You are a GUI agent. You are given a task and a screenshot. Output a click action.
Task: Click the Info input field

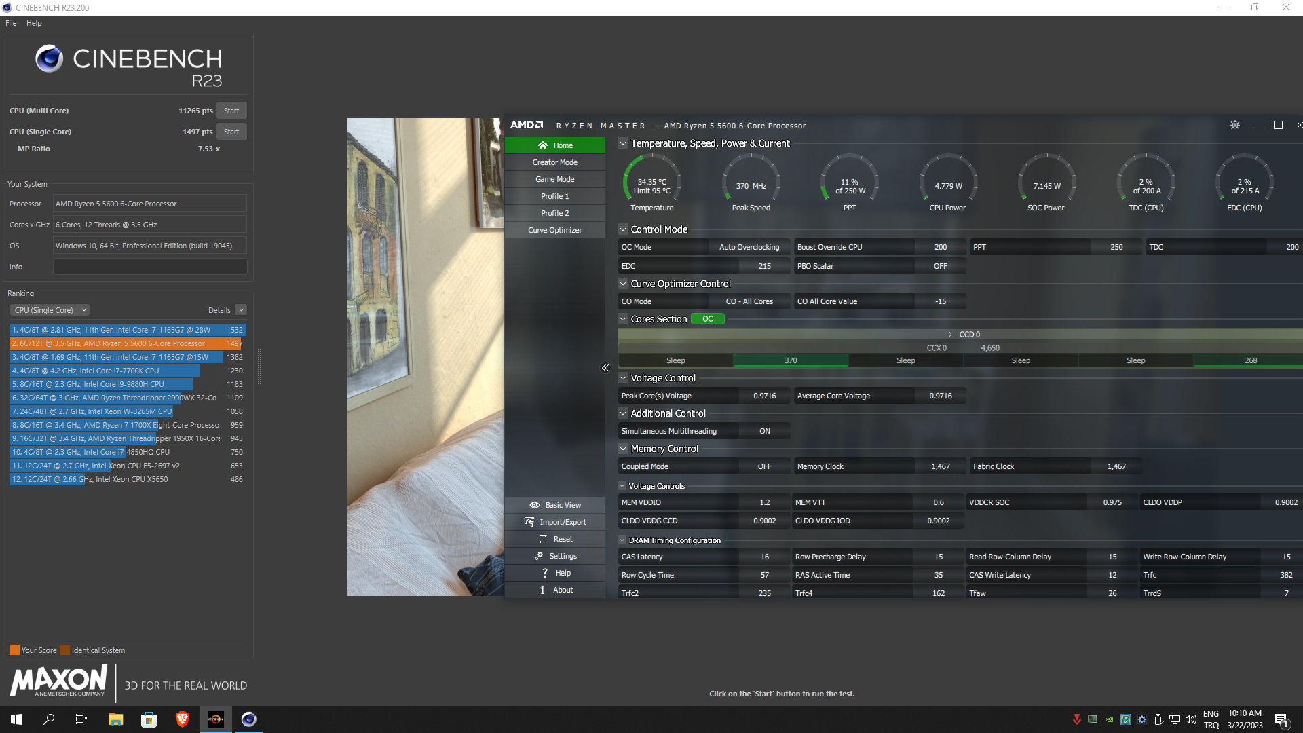click(x=150, y=267)
